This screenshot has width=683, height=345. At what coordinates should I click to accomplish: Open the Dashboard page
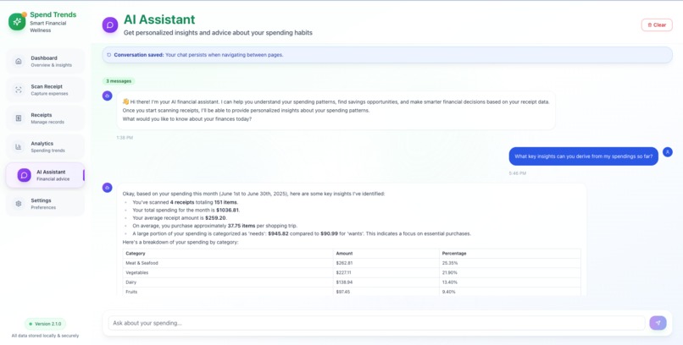coord(45,61)
